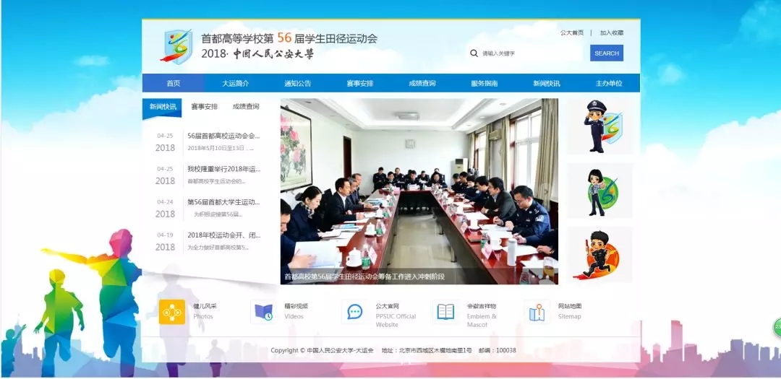
Task: Select the saluting policeman mascot image
Action: click(x=599, y=126)
